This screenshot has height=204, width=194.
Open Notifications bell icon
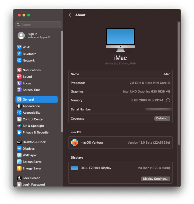19,70
